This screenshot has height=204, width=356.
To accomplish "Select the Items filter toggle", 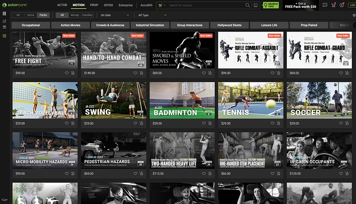I will pos(30,15).
